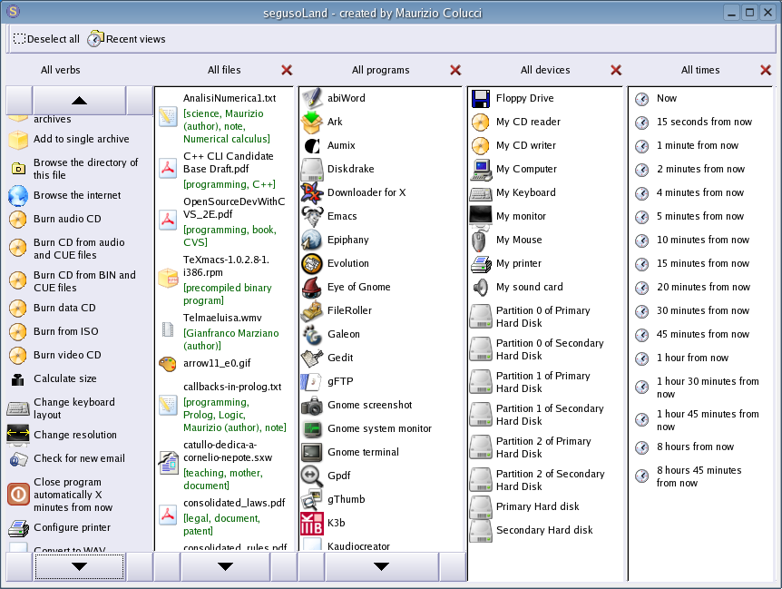Click the Burn audio CD icon
782x589 pixels.
pos(18,219)
